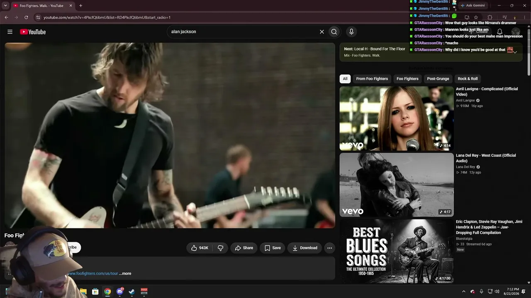
Task: Open the YouTube guide hamburger menu
Action: (10, 32)
